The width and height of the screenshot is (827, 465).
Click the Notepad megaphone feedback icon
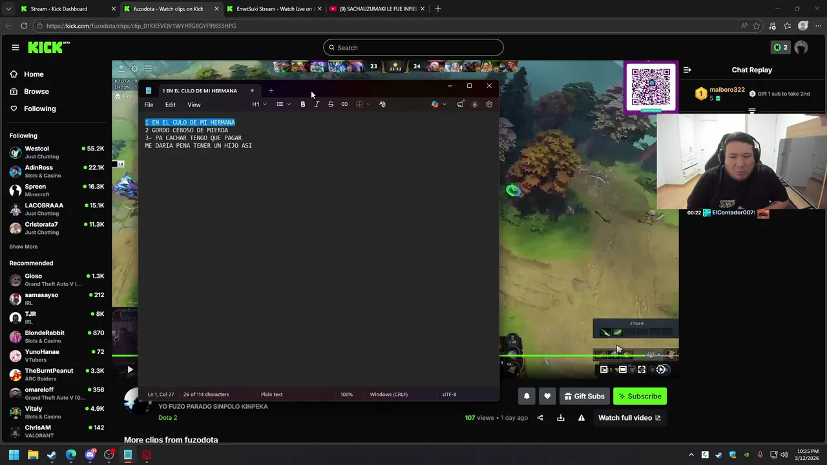tap(460, 105)
